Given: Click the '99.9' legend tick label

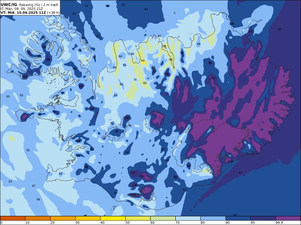Looking at the screenshot, I should 279,223.
